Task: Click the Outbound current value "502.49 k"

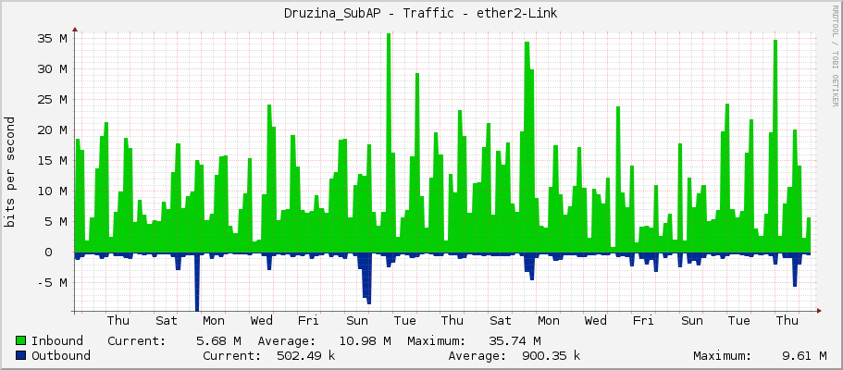Action: pos(305,355)
